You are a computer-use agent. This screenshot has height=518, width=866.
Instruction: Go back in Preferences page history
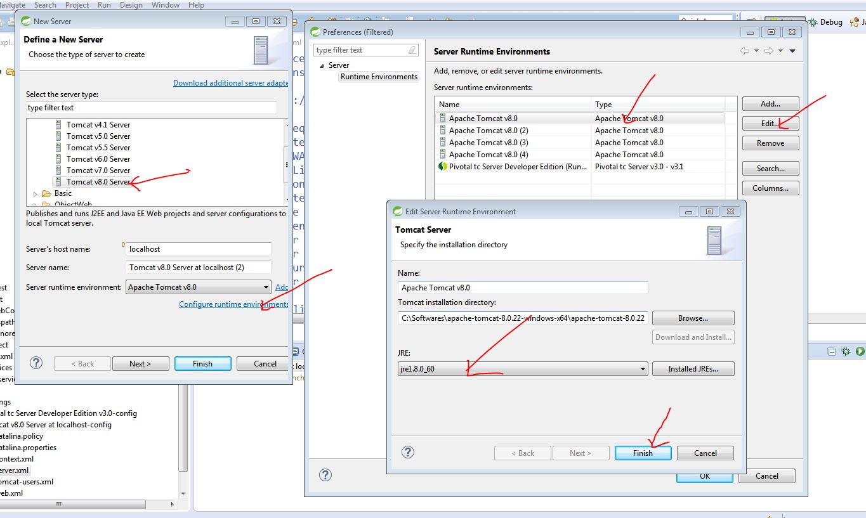(745, 51)
